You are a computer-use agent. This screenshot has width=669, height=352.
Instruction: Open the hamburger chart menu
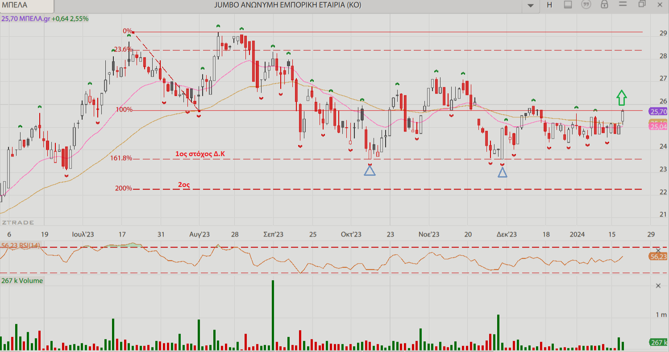click(623, 4)
